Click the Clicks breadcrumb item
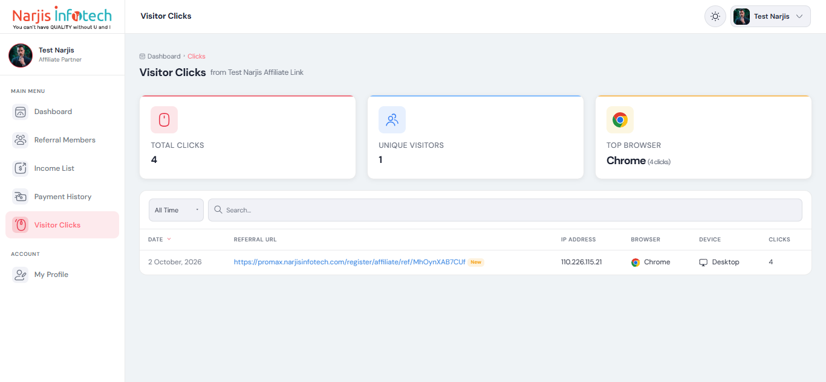826x382 pixels. click(x=197, y=56)
